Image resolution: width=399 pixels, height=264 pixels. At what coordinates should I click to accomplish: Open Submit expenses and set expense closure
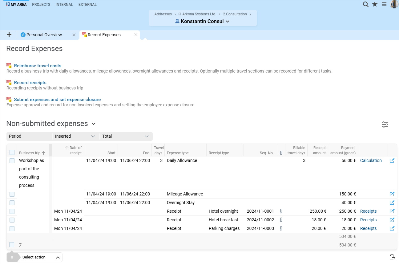click(57, 100)
